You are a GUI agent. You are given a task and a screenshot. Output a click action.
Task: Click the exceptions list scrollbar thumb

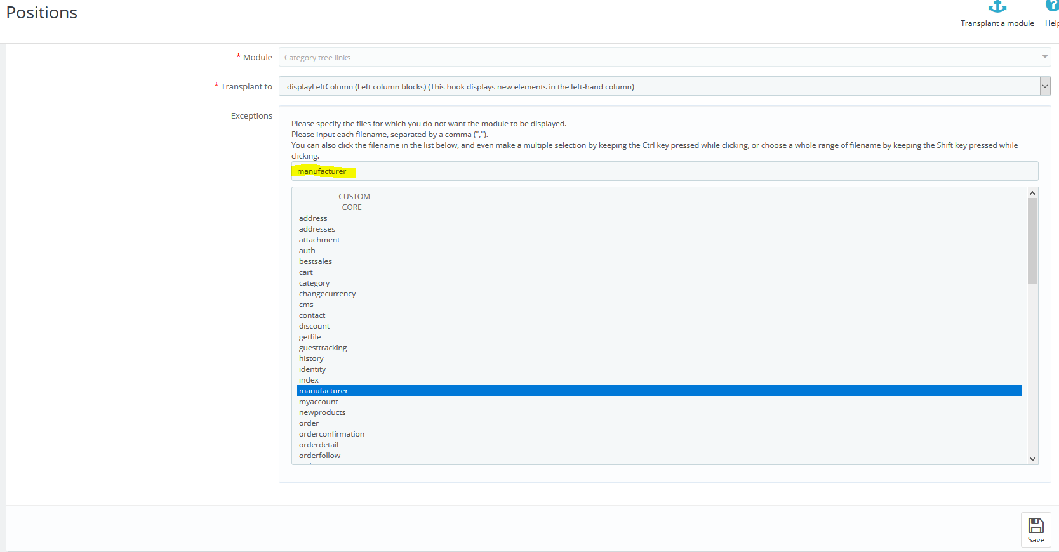click(x=1032, y=241)
